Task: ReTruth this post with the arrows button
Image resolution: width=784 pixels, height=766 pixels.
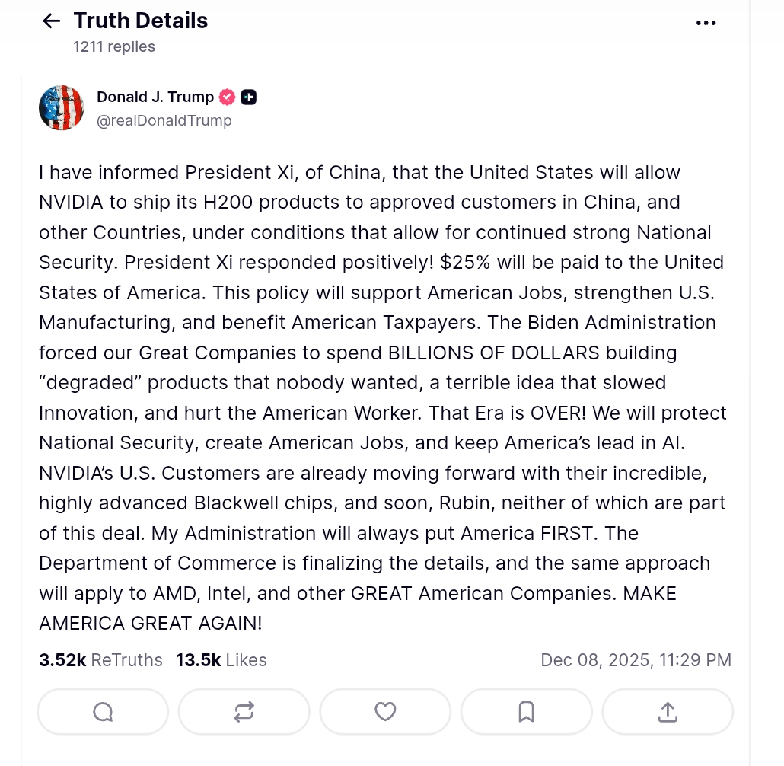Action: point(244,712)
